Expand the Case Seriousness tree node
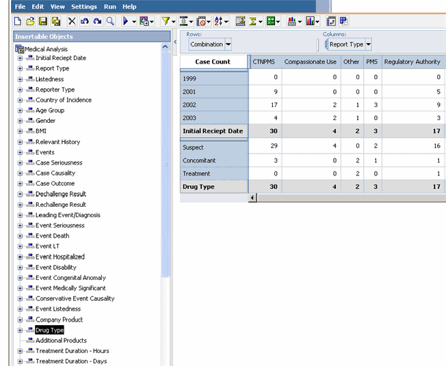Viewport: 446px width, 366px height. pos(20,163)
